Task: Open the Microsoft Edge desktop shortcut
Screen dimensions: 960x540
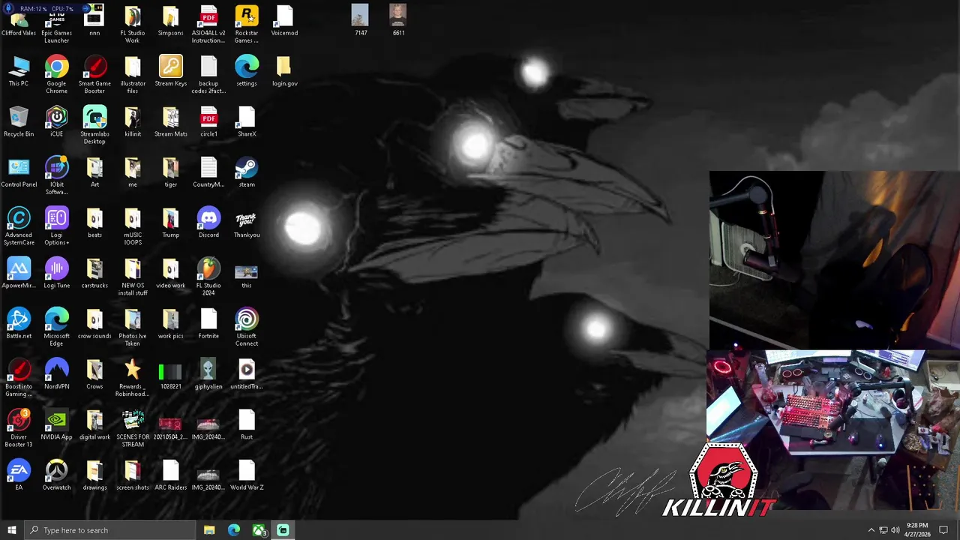Action: 56,327
